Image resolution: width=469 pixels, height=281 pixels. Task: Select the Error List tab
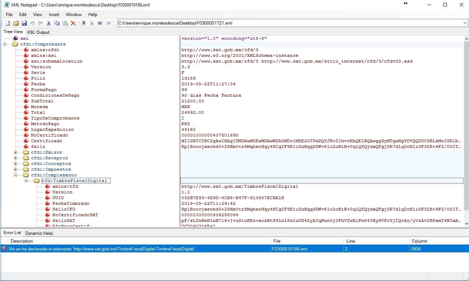(x=12, y=233)
